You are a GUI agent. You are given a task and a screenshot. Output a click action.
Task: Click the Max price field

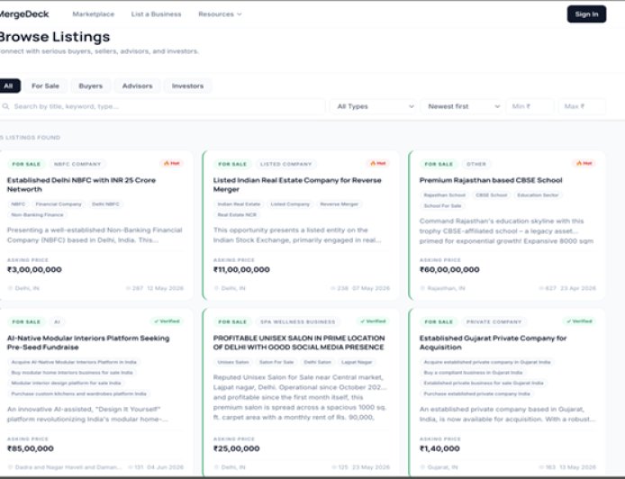pos(582,106)
